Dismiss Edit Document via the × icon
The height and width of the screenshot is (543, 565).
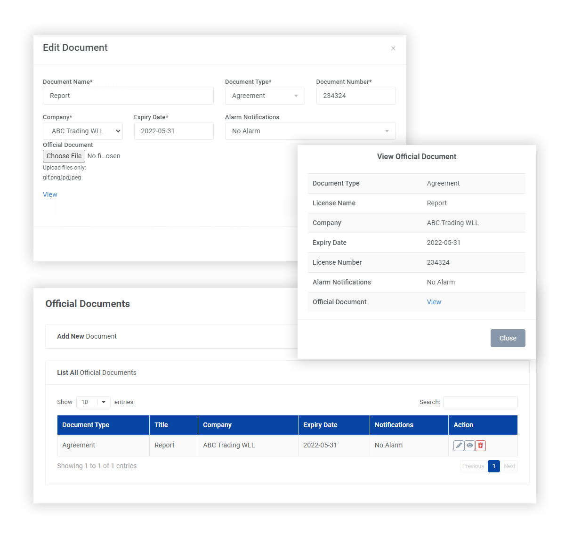pyautogui.click(x=393, y=48)
